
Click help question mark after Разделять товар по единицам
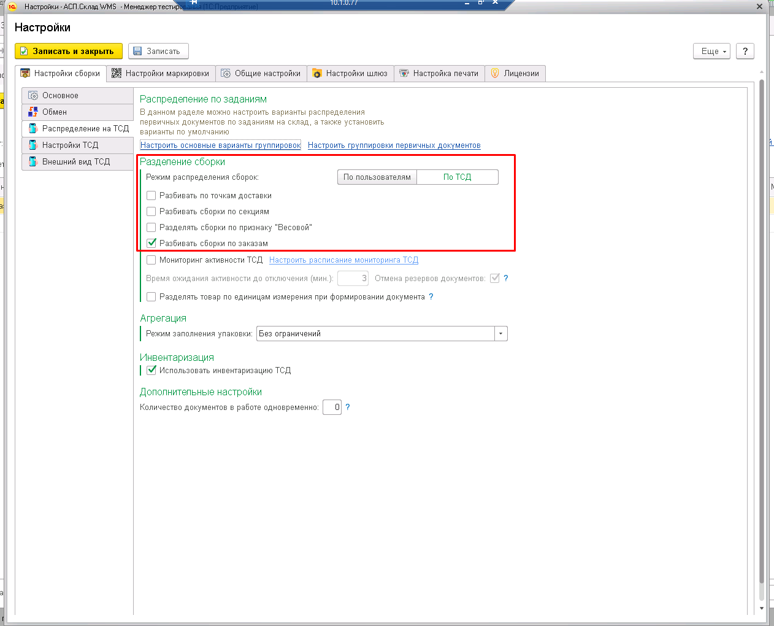pos(431,297)
